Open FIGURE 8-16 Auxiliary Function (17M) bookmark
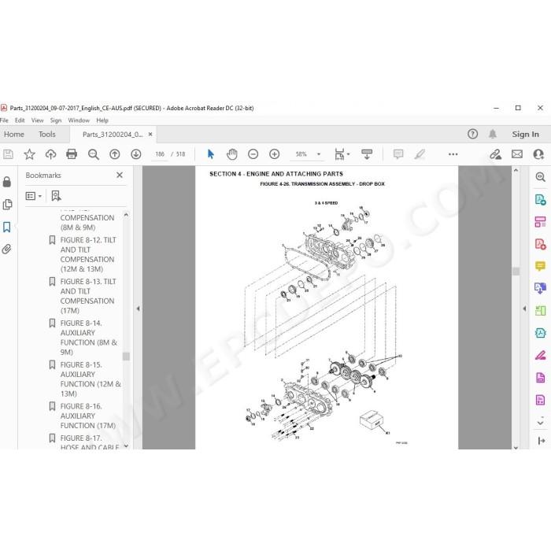Image resolution: width=551 pixels, height=551 pixels. pos(88,416)
